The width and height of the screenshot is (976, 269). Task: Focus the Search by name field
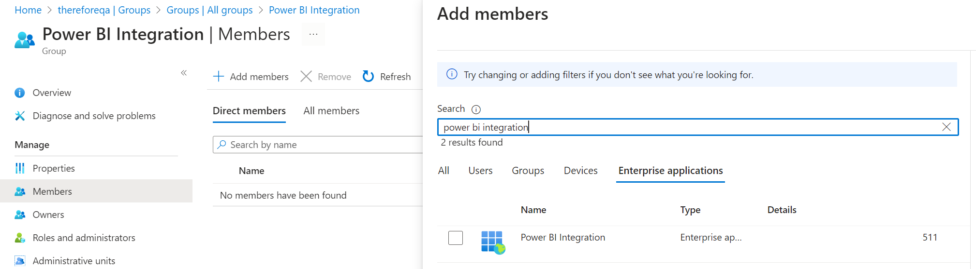point(318,145)
